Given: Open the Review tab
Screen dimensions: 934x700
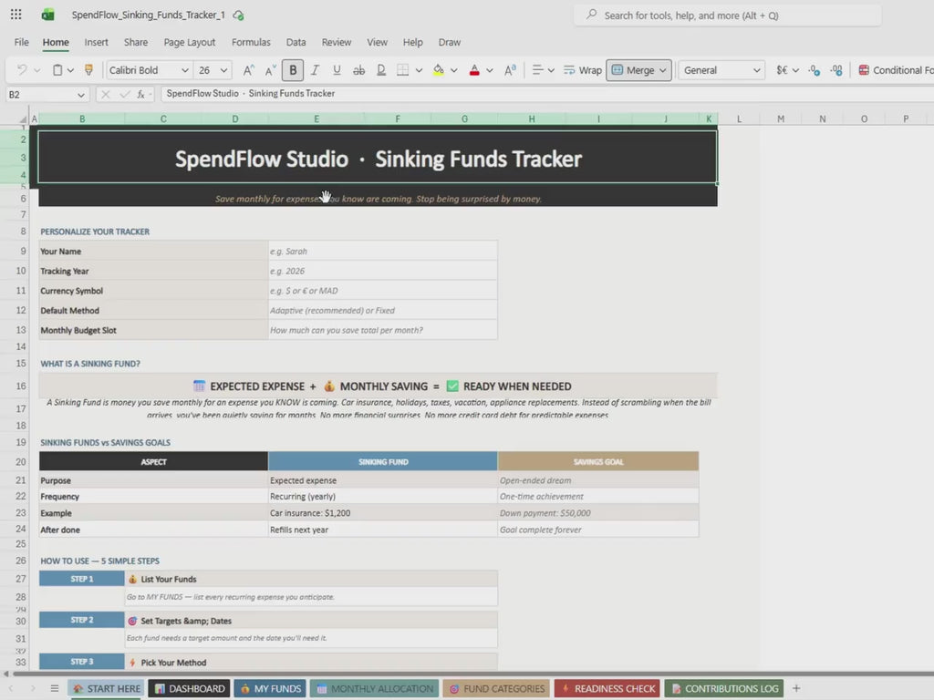Looking at the screenshot, I should 336,42.
